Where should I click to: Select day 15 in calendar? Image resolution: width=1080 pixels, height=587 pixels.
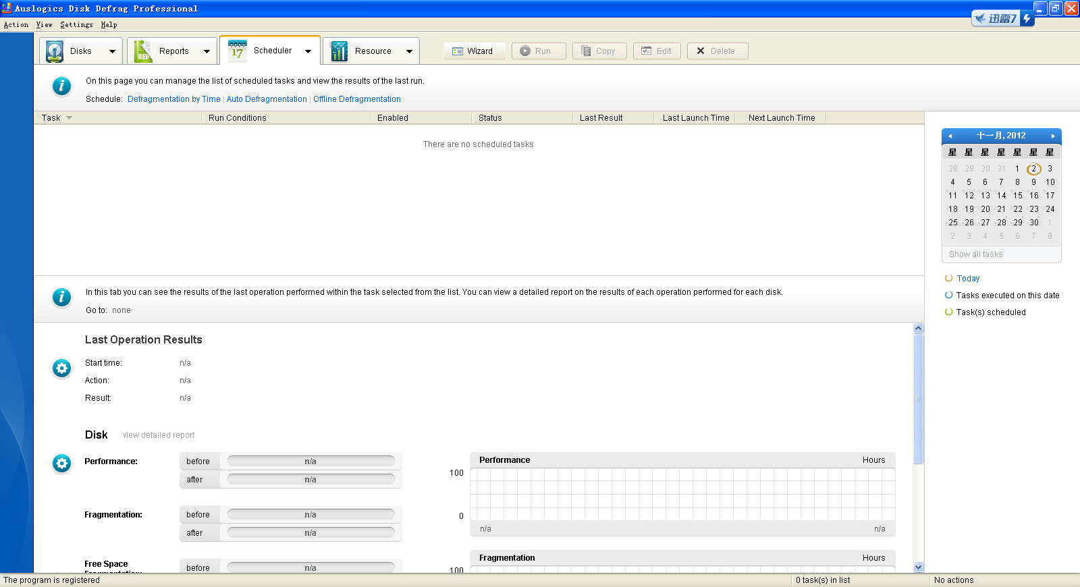(1018, 196)
